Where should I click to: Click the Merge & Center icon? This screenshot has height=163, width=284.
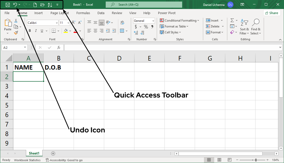point(122,31)
